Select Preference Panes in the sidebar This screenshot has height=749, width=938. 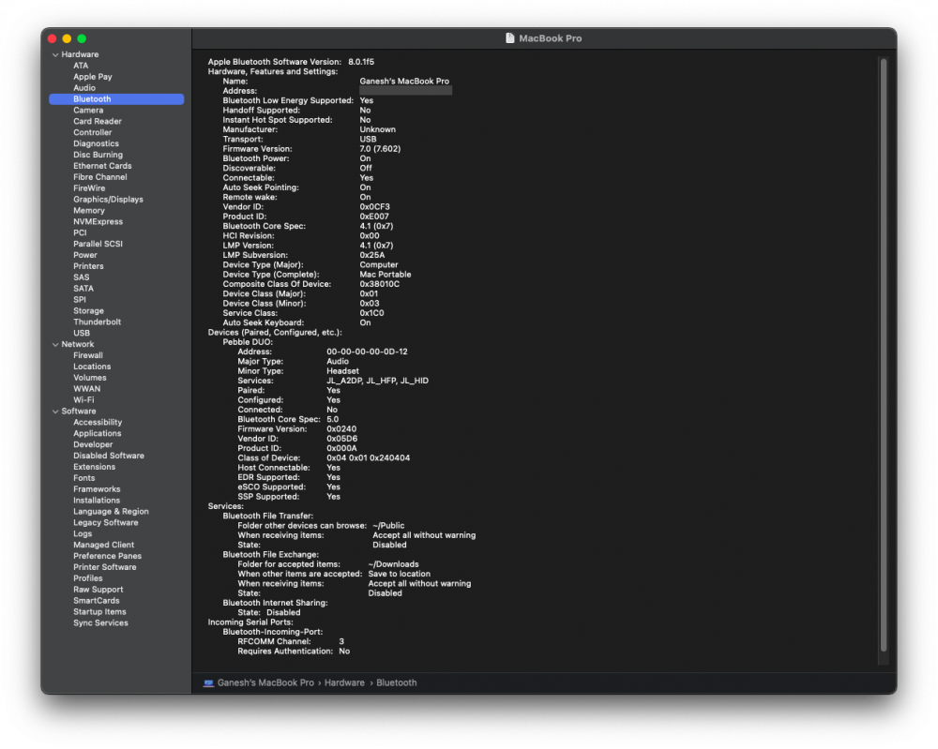point(108,557)
